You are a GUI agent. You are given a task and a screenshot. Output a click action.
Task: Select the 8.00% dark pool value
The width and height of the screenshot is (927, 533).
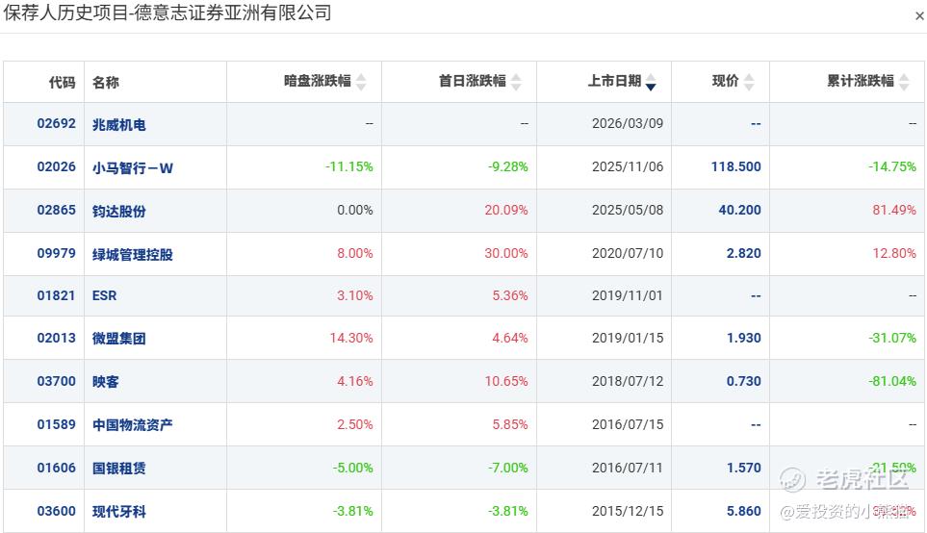(355, 253)
